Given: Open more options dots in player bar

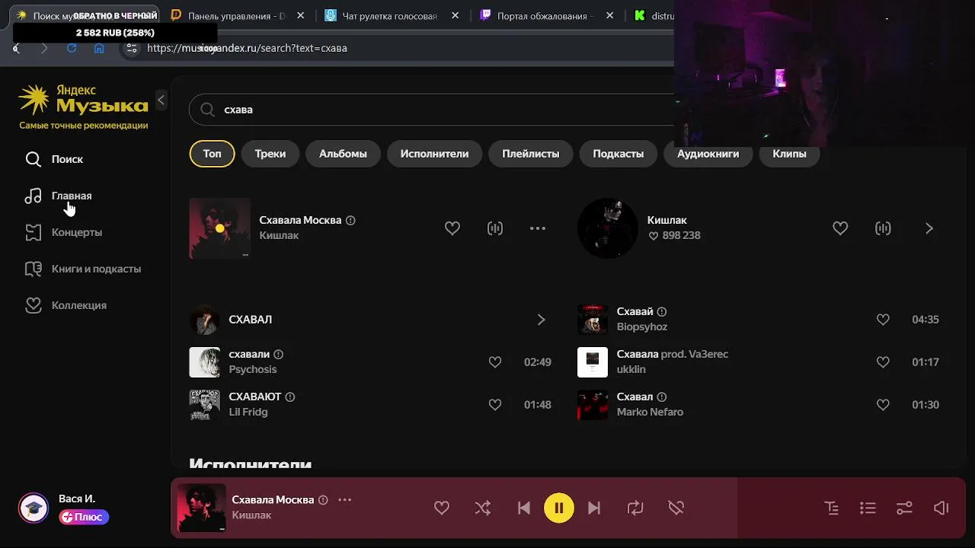Looking at the screenshot, I should pyautogui.click(x=344, y=500).
